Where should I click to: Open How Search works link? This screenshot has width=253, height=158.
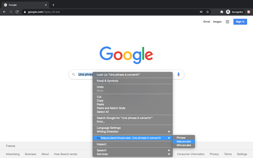click(x=66, y=154)
